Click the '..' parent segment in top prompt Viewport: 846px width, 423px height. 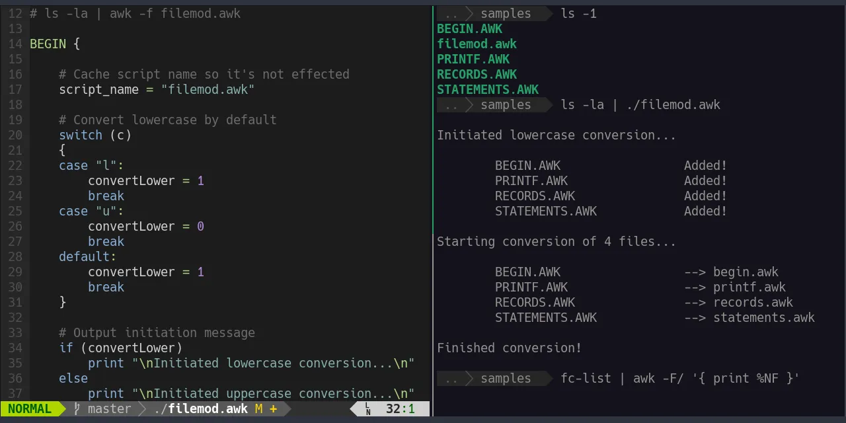tap(451, 13)
